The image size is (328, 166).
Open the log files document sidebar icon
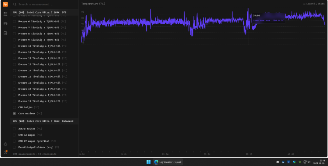point(5,33)
